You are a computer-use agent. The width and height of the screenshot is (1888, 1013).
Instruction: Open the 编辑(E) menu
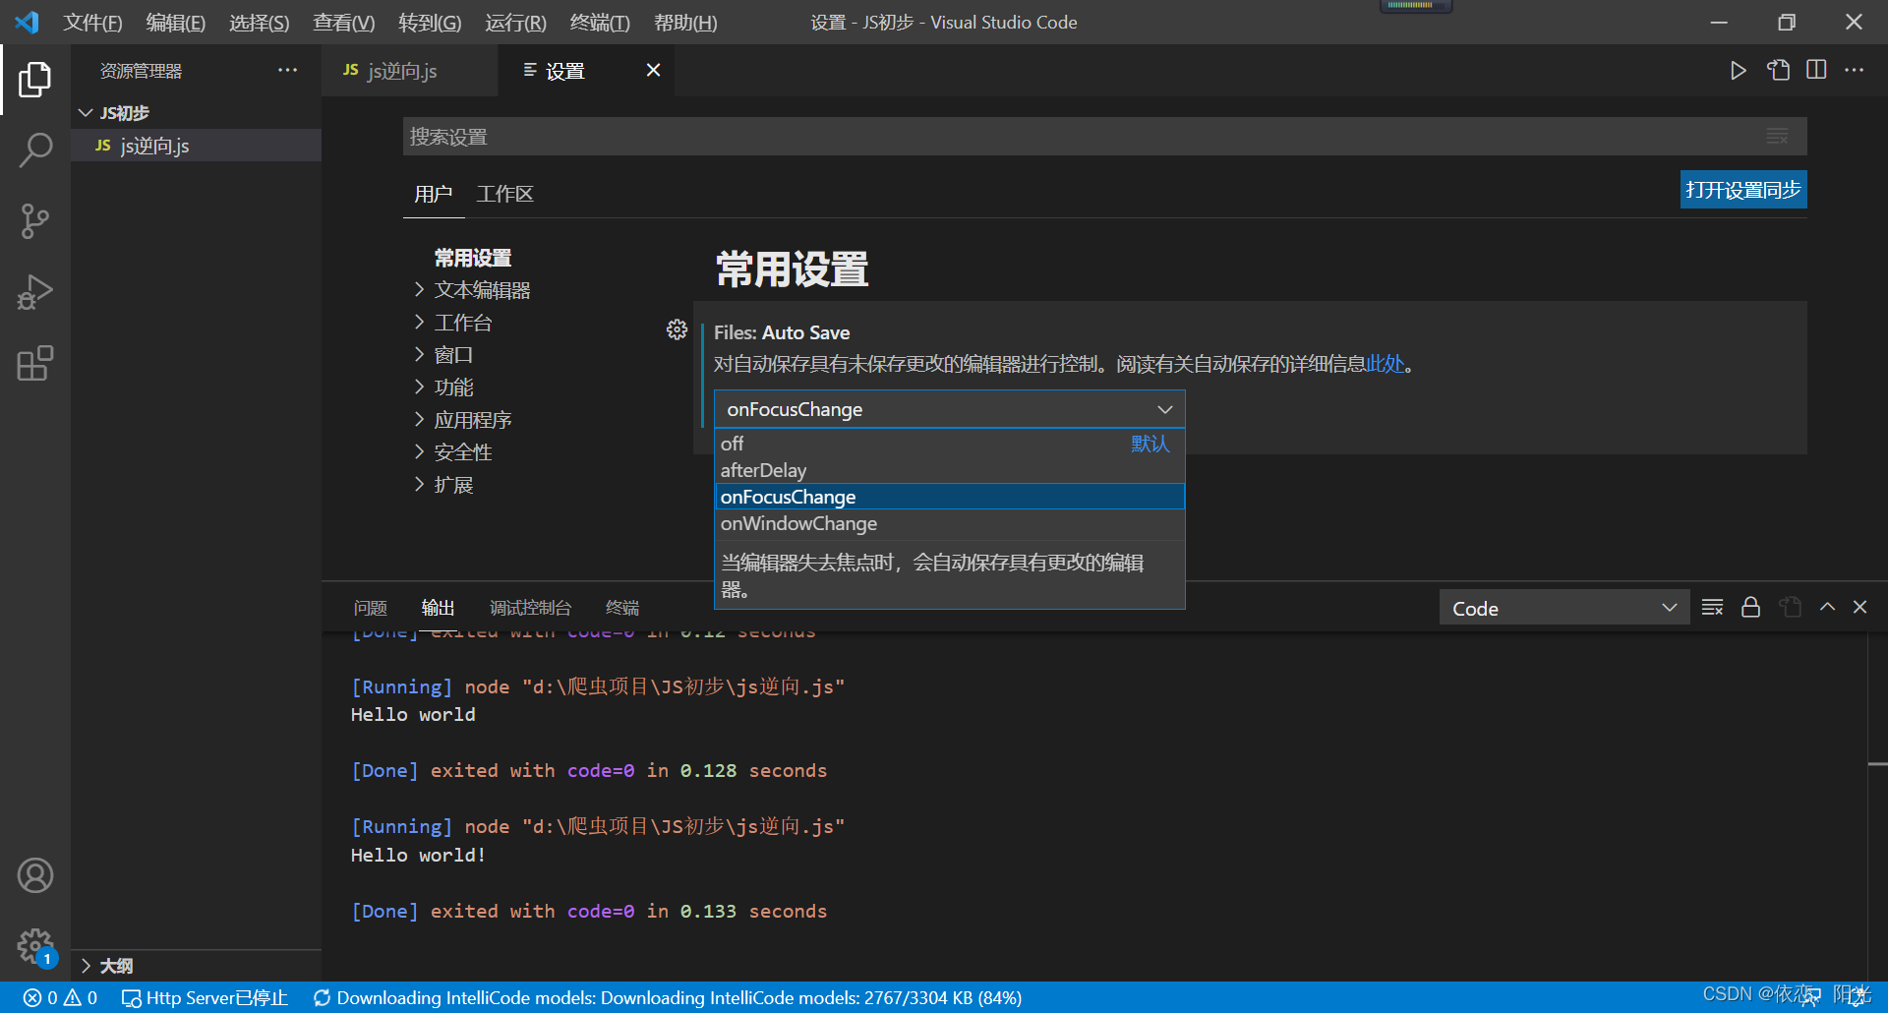[175, 22]
